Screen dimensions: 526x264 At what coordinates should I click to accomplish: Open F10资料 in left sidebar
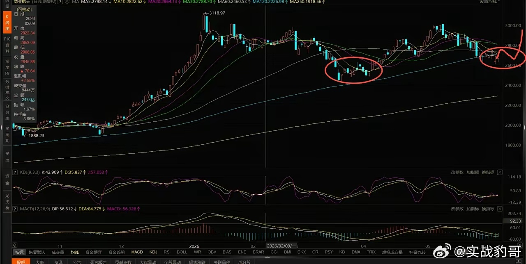7,45
